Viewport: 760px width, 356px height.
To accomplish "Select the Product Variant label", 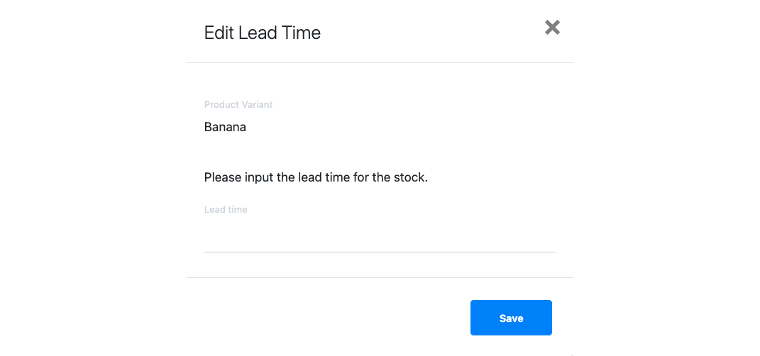I will tap(238, 105).
